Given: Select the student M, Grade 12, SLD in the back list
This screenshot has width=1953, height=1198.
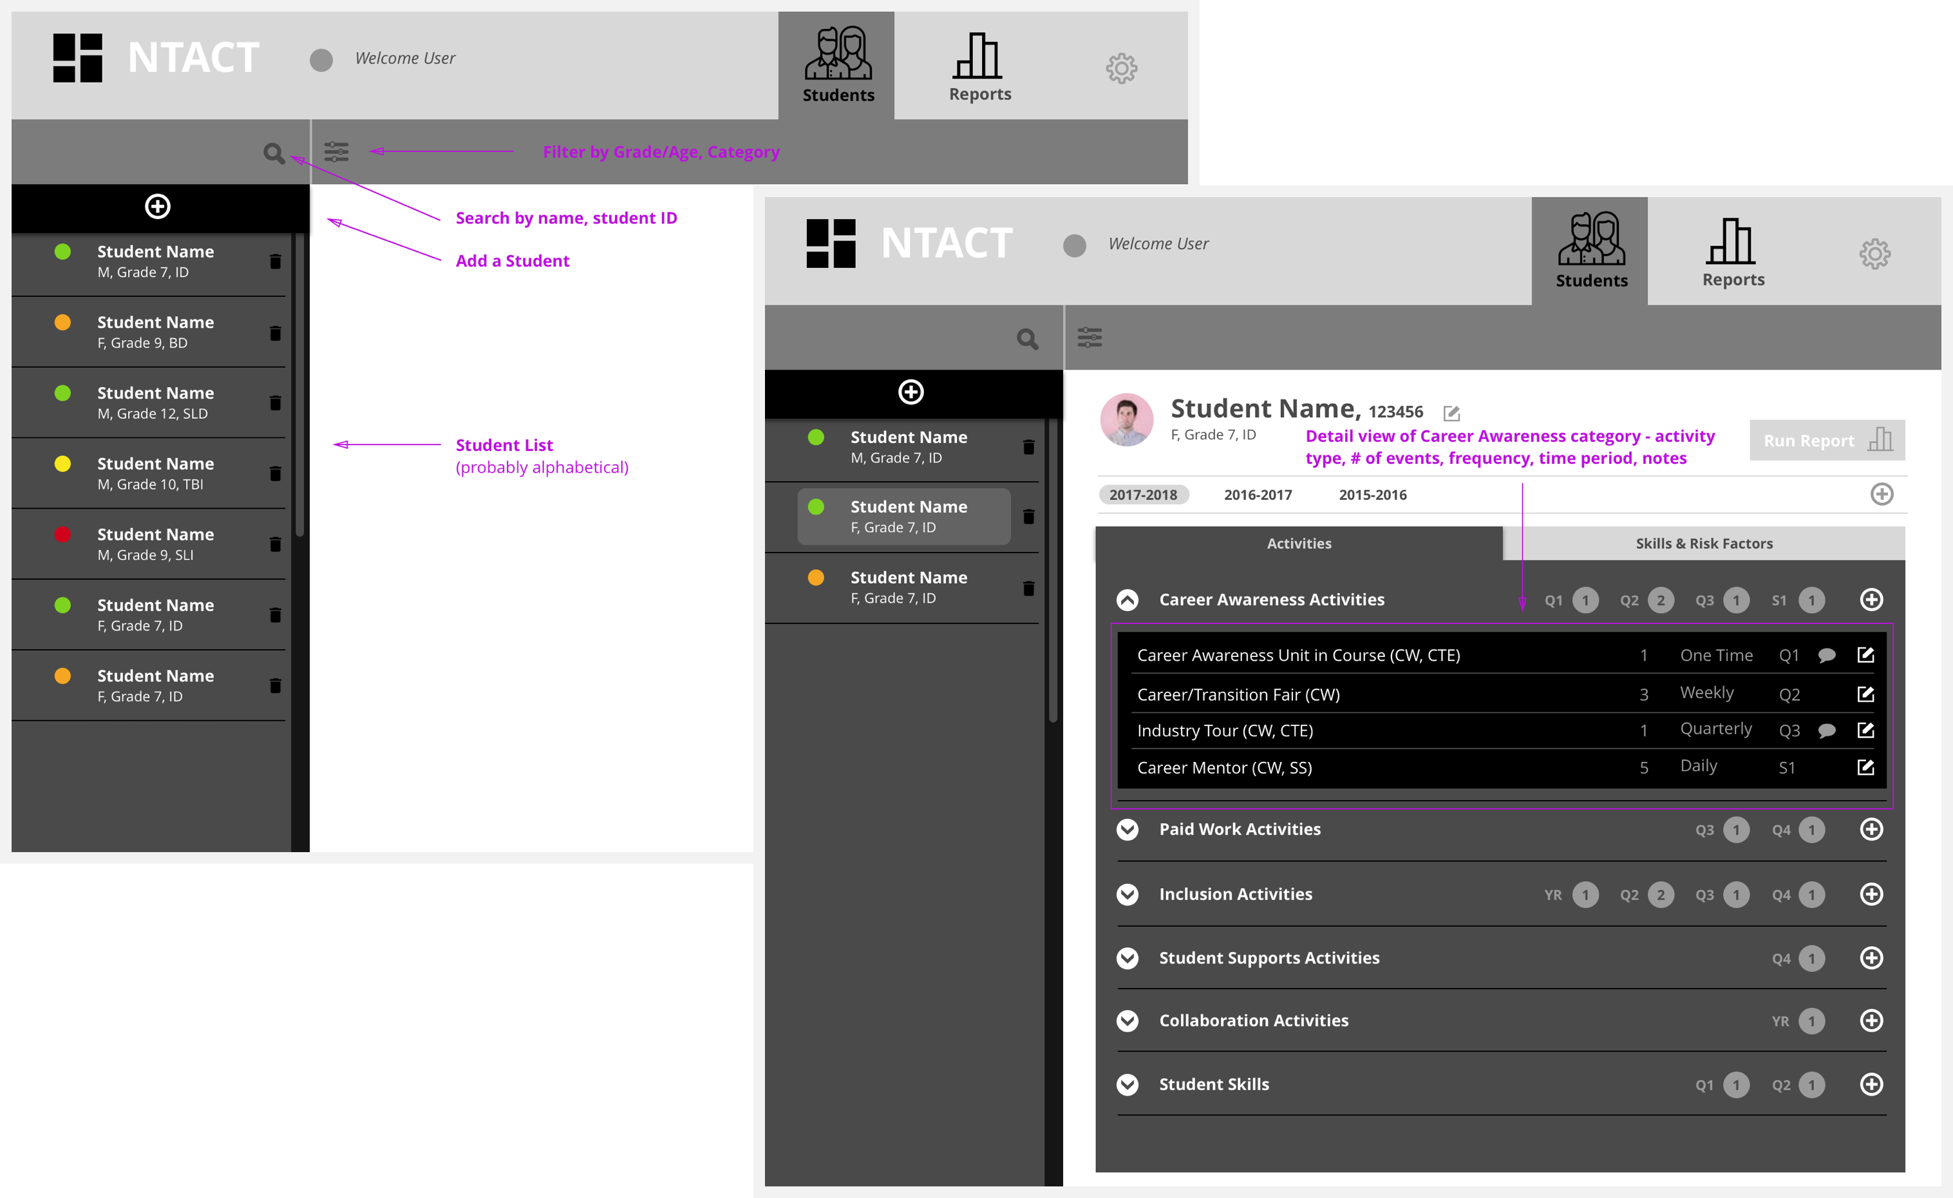Looking at the screenshot, I should (149, 403).
